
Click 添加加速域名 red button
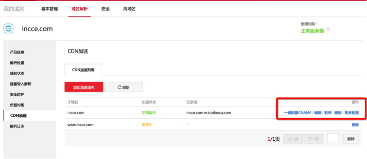84,87
